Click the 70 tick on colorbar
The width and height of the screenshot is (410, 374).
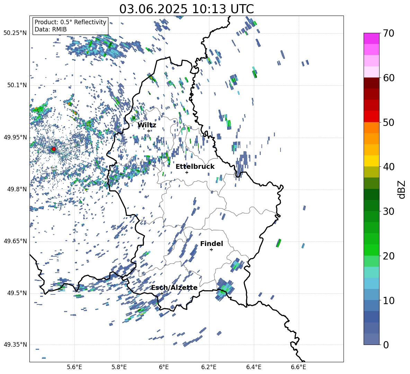[x=389, y=34]
